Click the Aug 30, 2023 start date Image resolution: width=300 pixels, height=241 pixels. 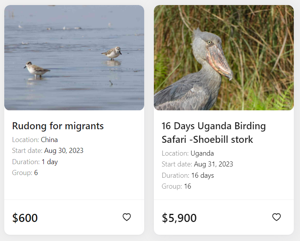coord(64,151)
